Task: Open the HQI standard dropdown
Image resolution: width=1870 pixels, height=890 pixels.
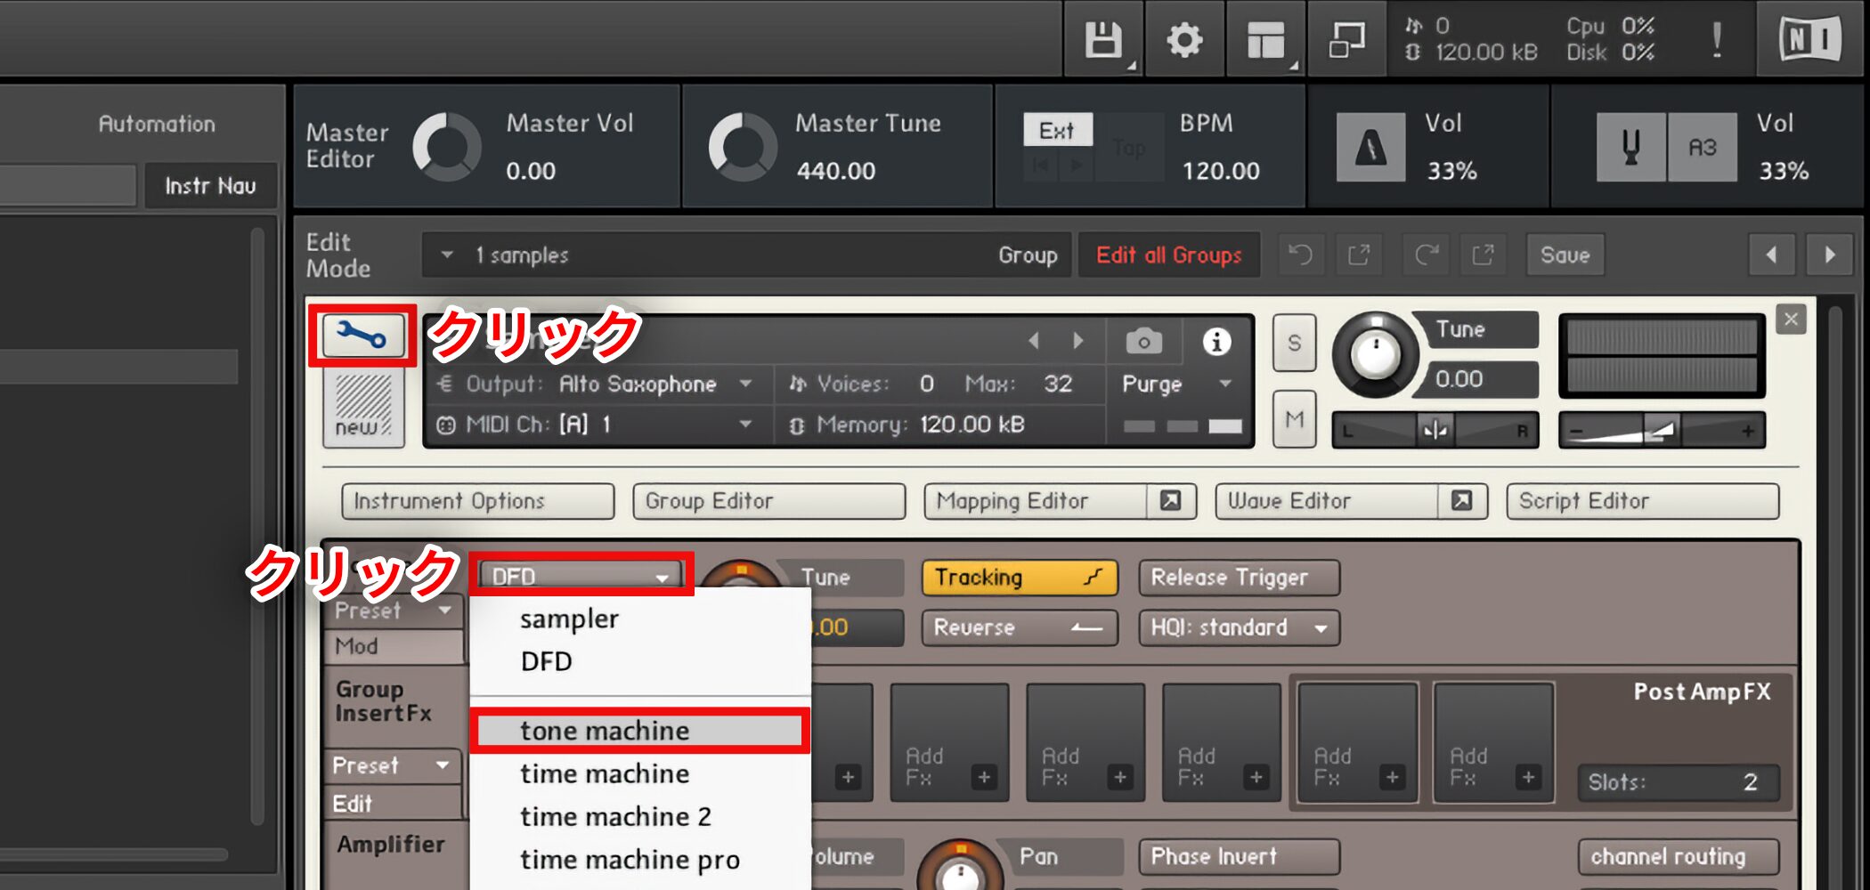Action: coord(1239,627)
